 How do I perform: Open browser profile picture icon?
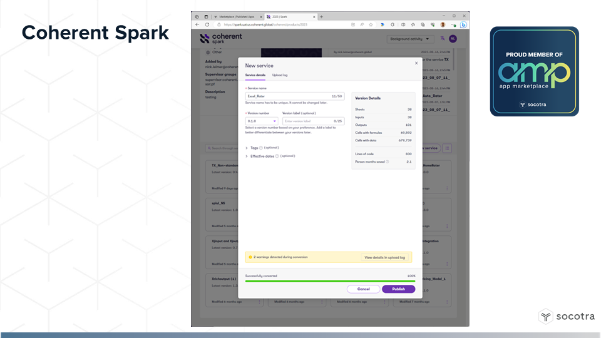[x=443, y=24]
